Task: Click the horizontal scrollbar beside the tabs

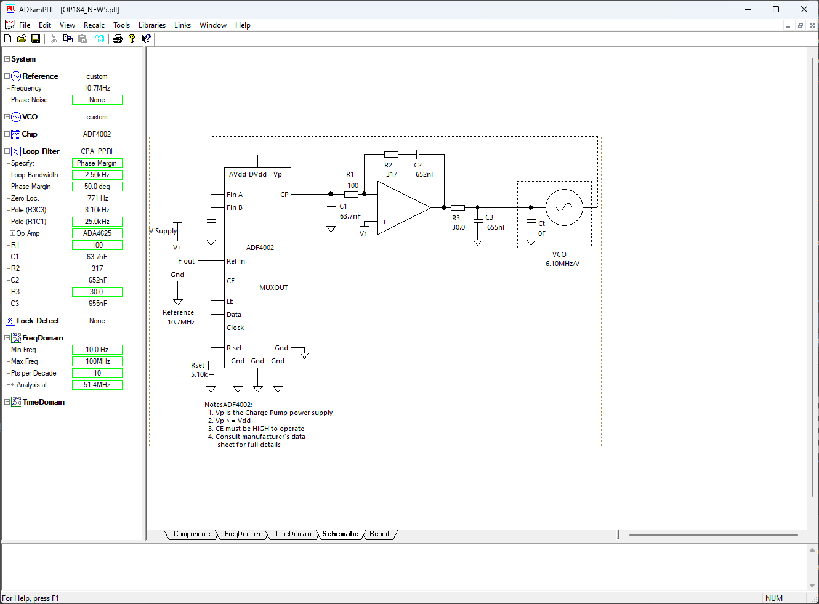Action: pos(713,534)
